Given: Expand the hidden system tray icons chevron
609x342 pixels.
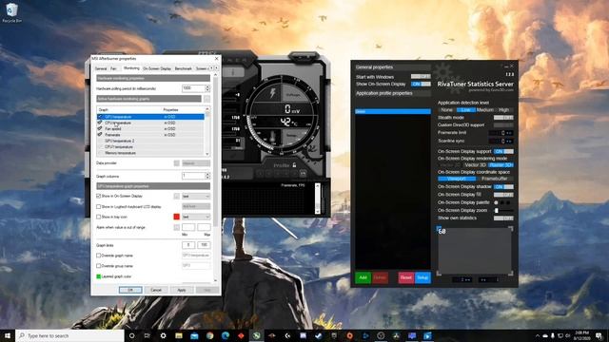Looking at the screenshot, I should click(x=538, y=335).
